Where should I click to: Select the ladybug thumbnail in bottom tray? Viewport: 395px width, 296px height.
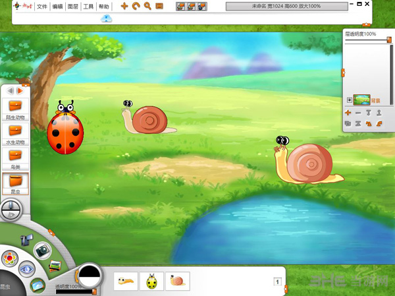(152, 281)
